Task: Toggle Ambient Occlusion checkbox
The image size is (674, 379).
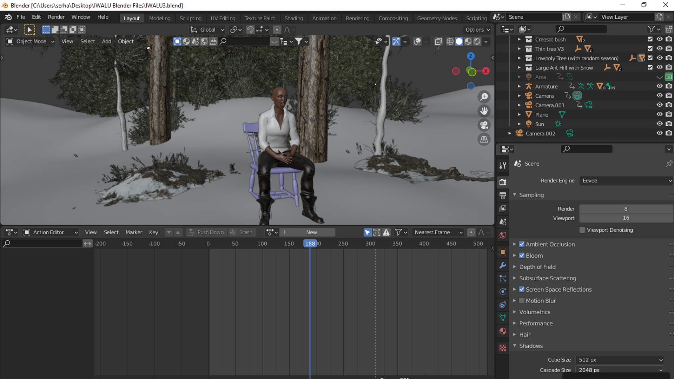Action: (522, 244)
